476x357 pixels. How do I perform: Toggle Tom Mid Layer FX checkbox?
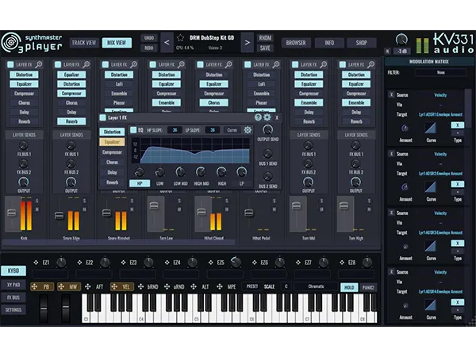[295, 64]
